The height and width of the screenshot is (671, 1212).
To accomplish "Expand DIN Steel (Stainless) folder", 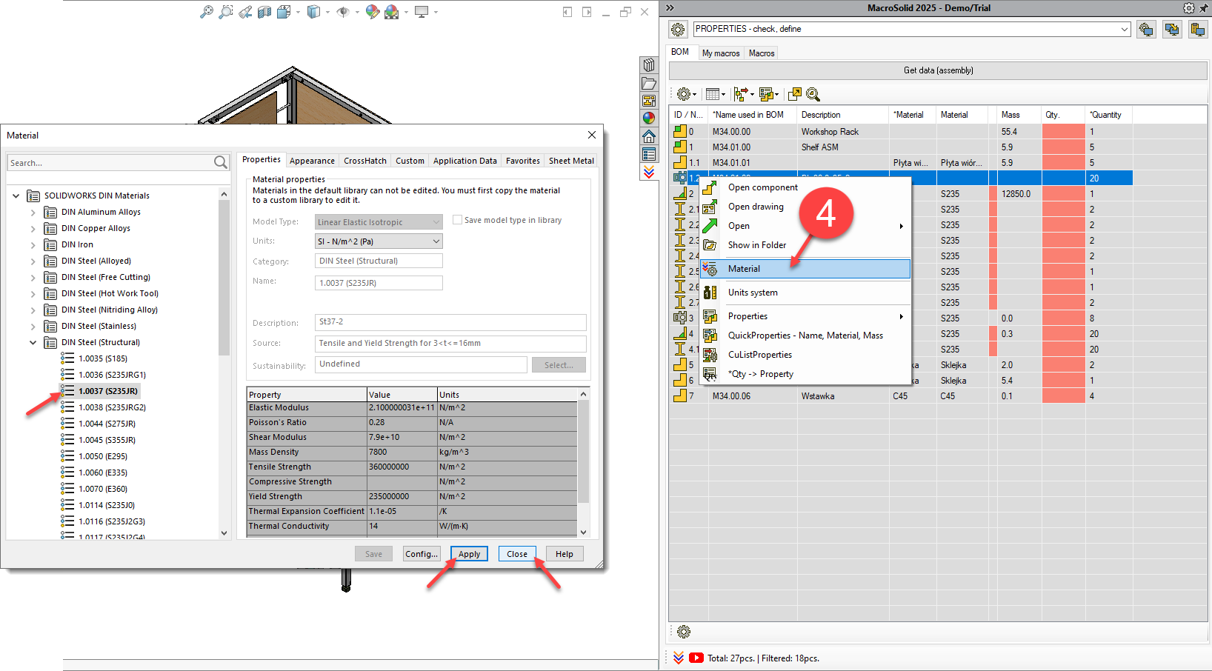I will tap(33, 327).
